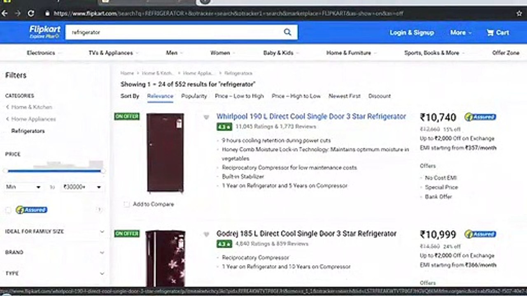Sort results by Discount
The width and height of the screenshot is (527, 296).
[380, 96]
